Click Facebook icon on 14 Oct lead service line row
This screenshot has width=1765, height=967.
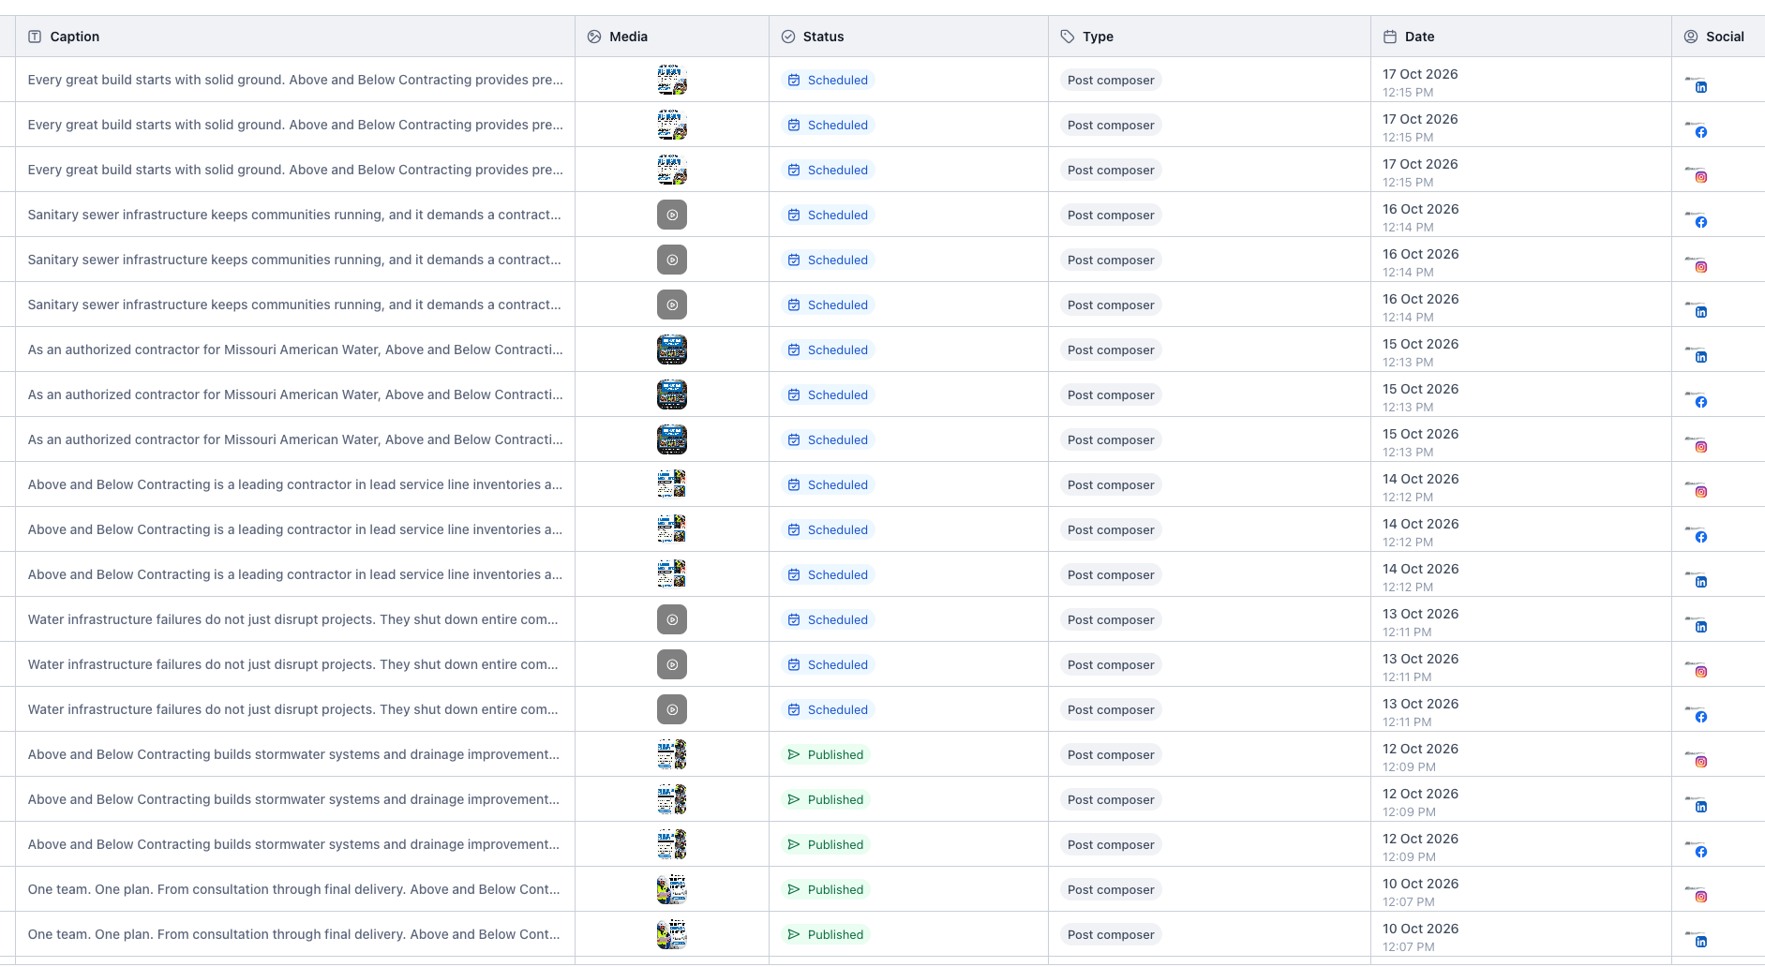1701,537
